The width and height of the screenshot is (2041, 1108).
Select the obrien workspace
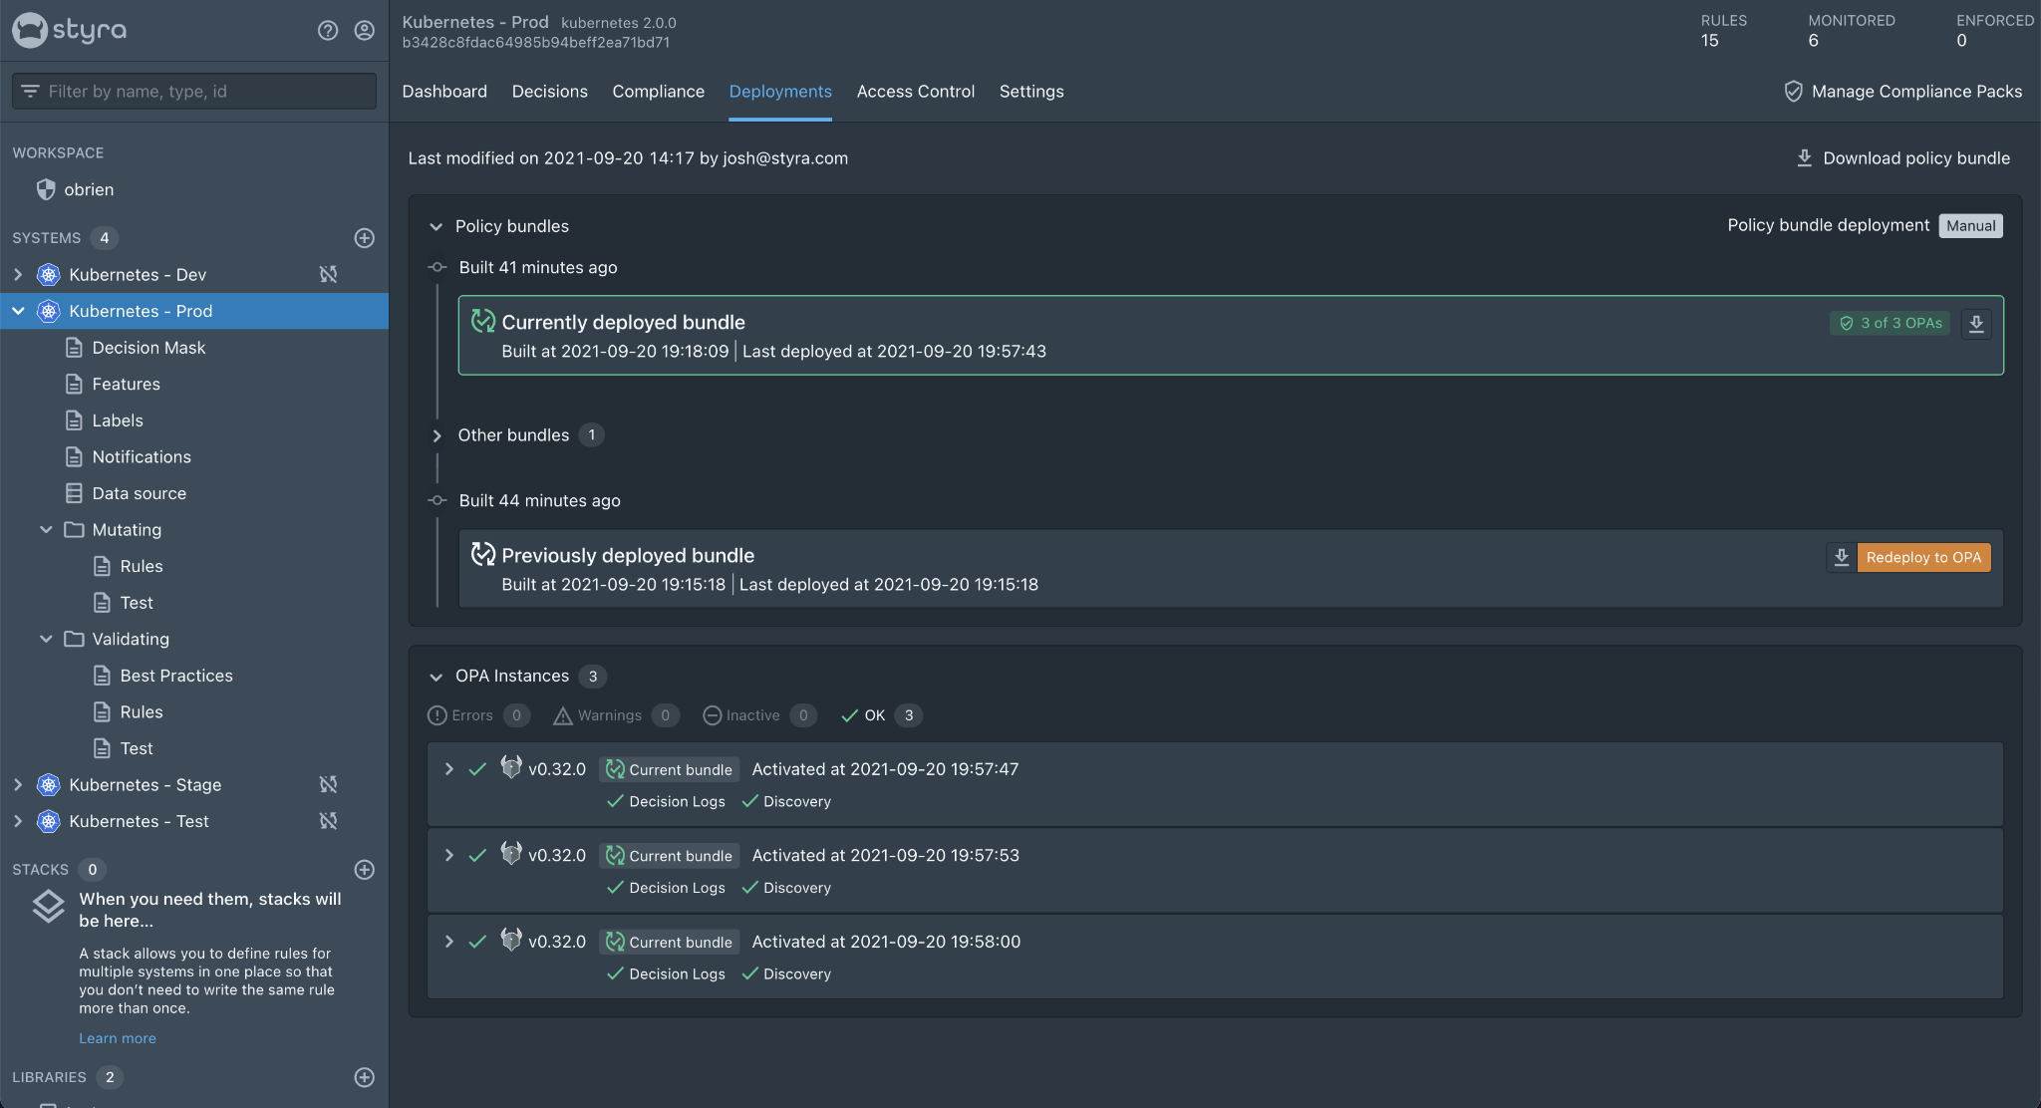[89, 189]
